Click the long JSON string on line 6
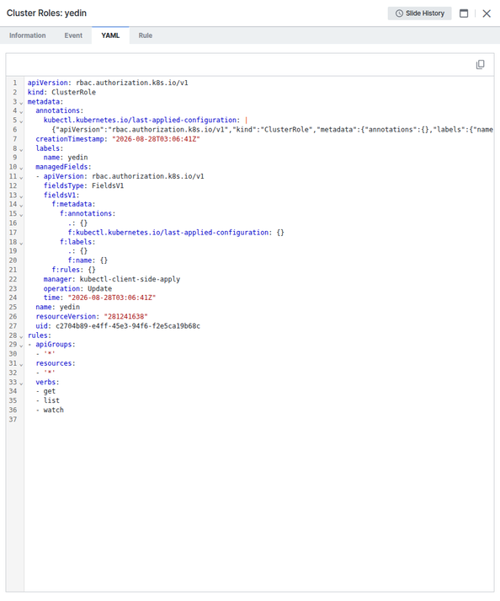The image size is (500, 601). tap(272, 130)
